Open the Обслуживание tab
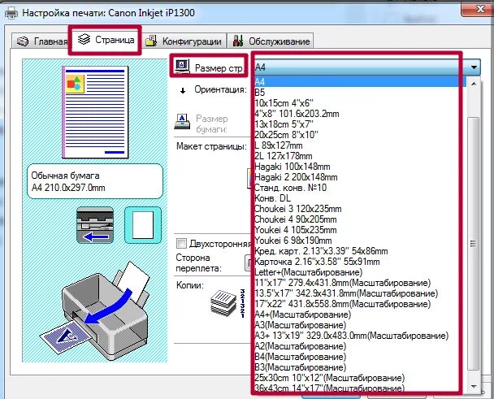Screen dimensions: 494x399 click(x=271, y=41)
